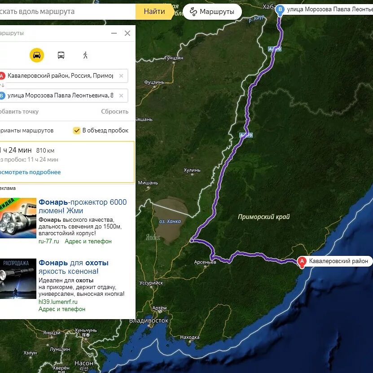Click Адрес и телефон beside ru-77.ru
373x373 pixels.
(x=88, y=241)
